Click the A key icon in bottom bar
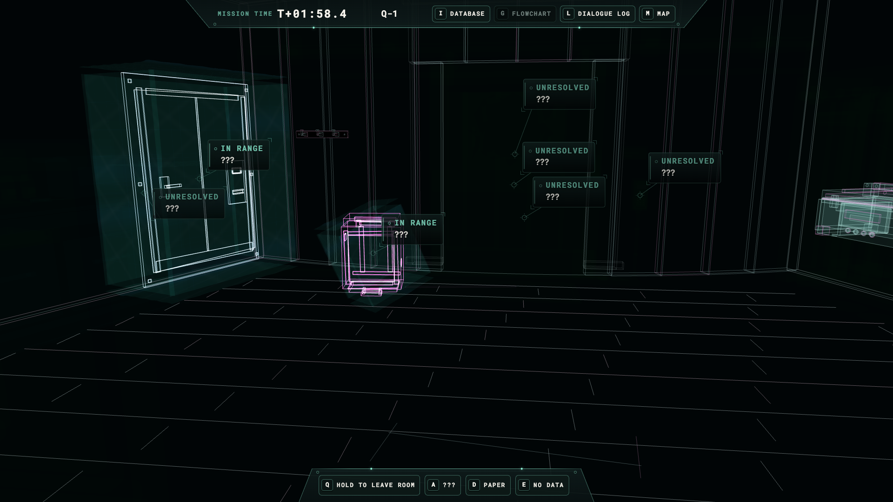 [433, 485]
